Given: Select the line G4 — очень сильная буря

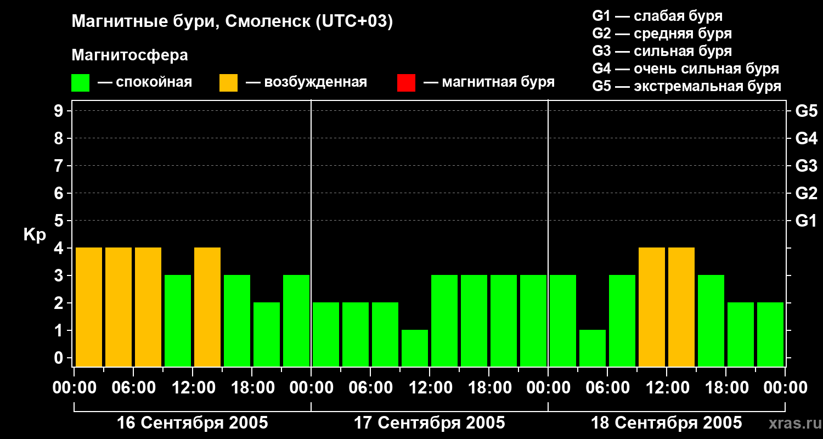Looking at the screenshot, I should tap(686, 69).
